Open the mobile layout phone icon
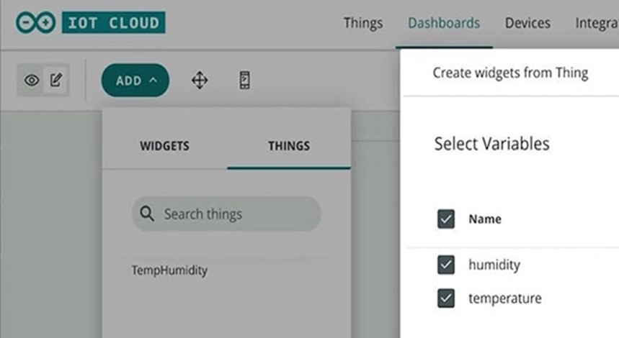619x338 pixels. pyautogui.click(x=244, y=81)
